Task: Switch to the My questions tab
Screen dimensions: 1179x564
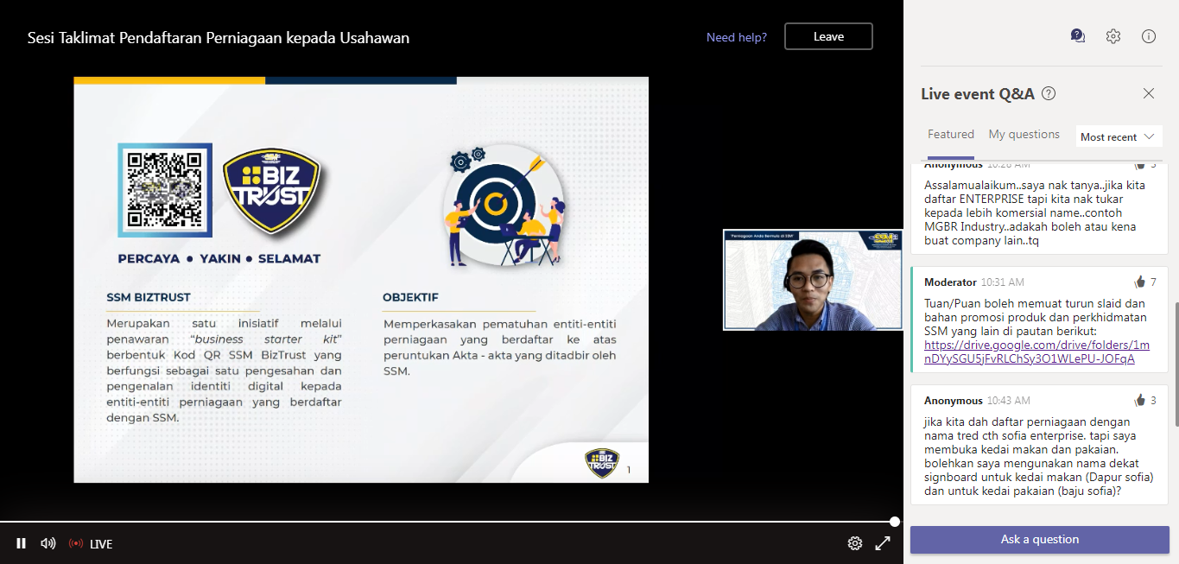Action: (x=1024, y=135)
